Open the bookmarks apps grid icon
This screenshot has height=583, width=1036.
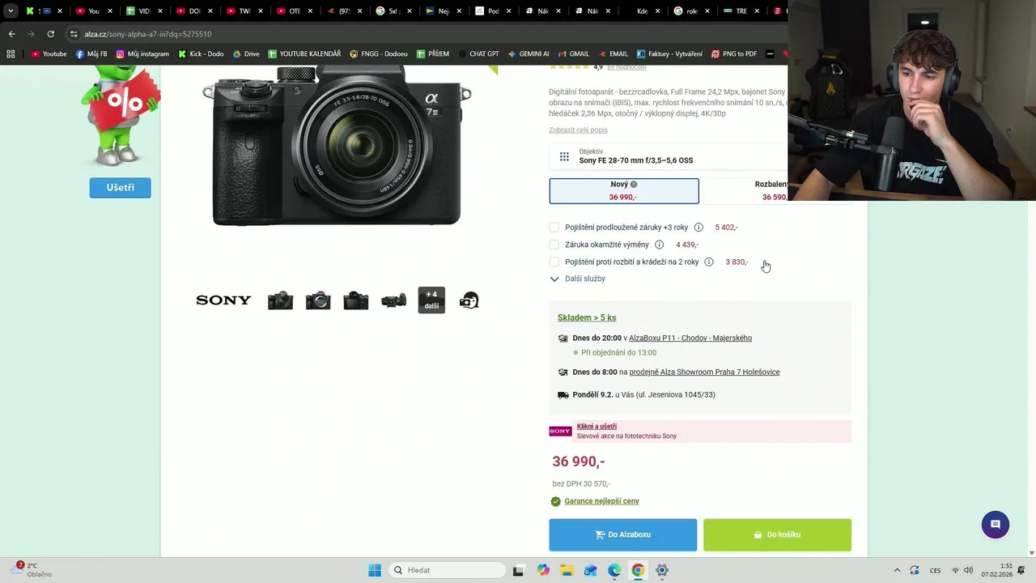coord(11,54)
